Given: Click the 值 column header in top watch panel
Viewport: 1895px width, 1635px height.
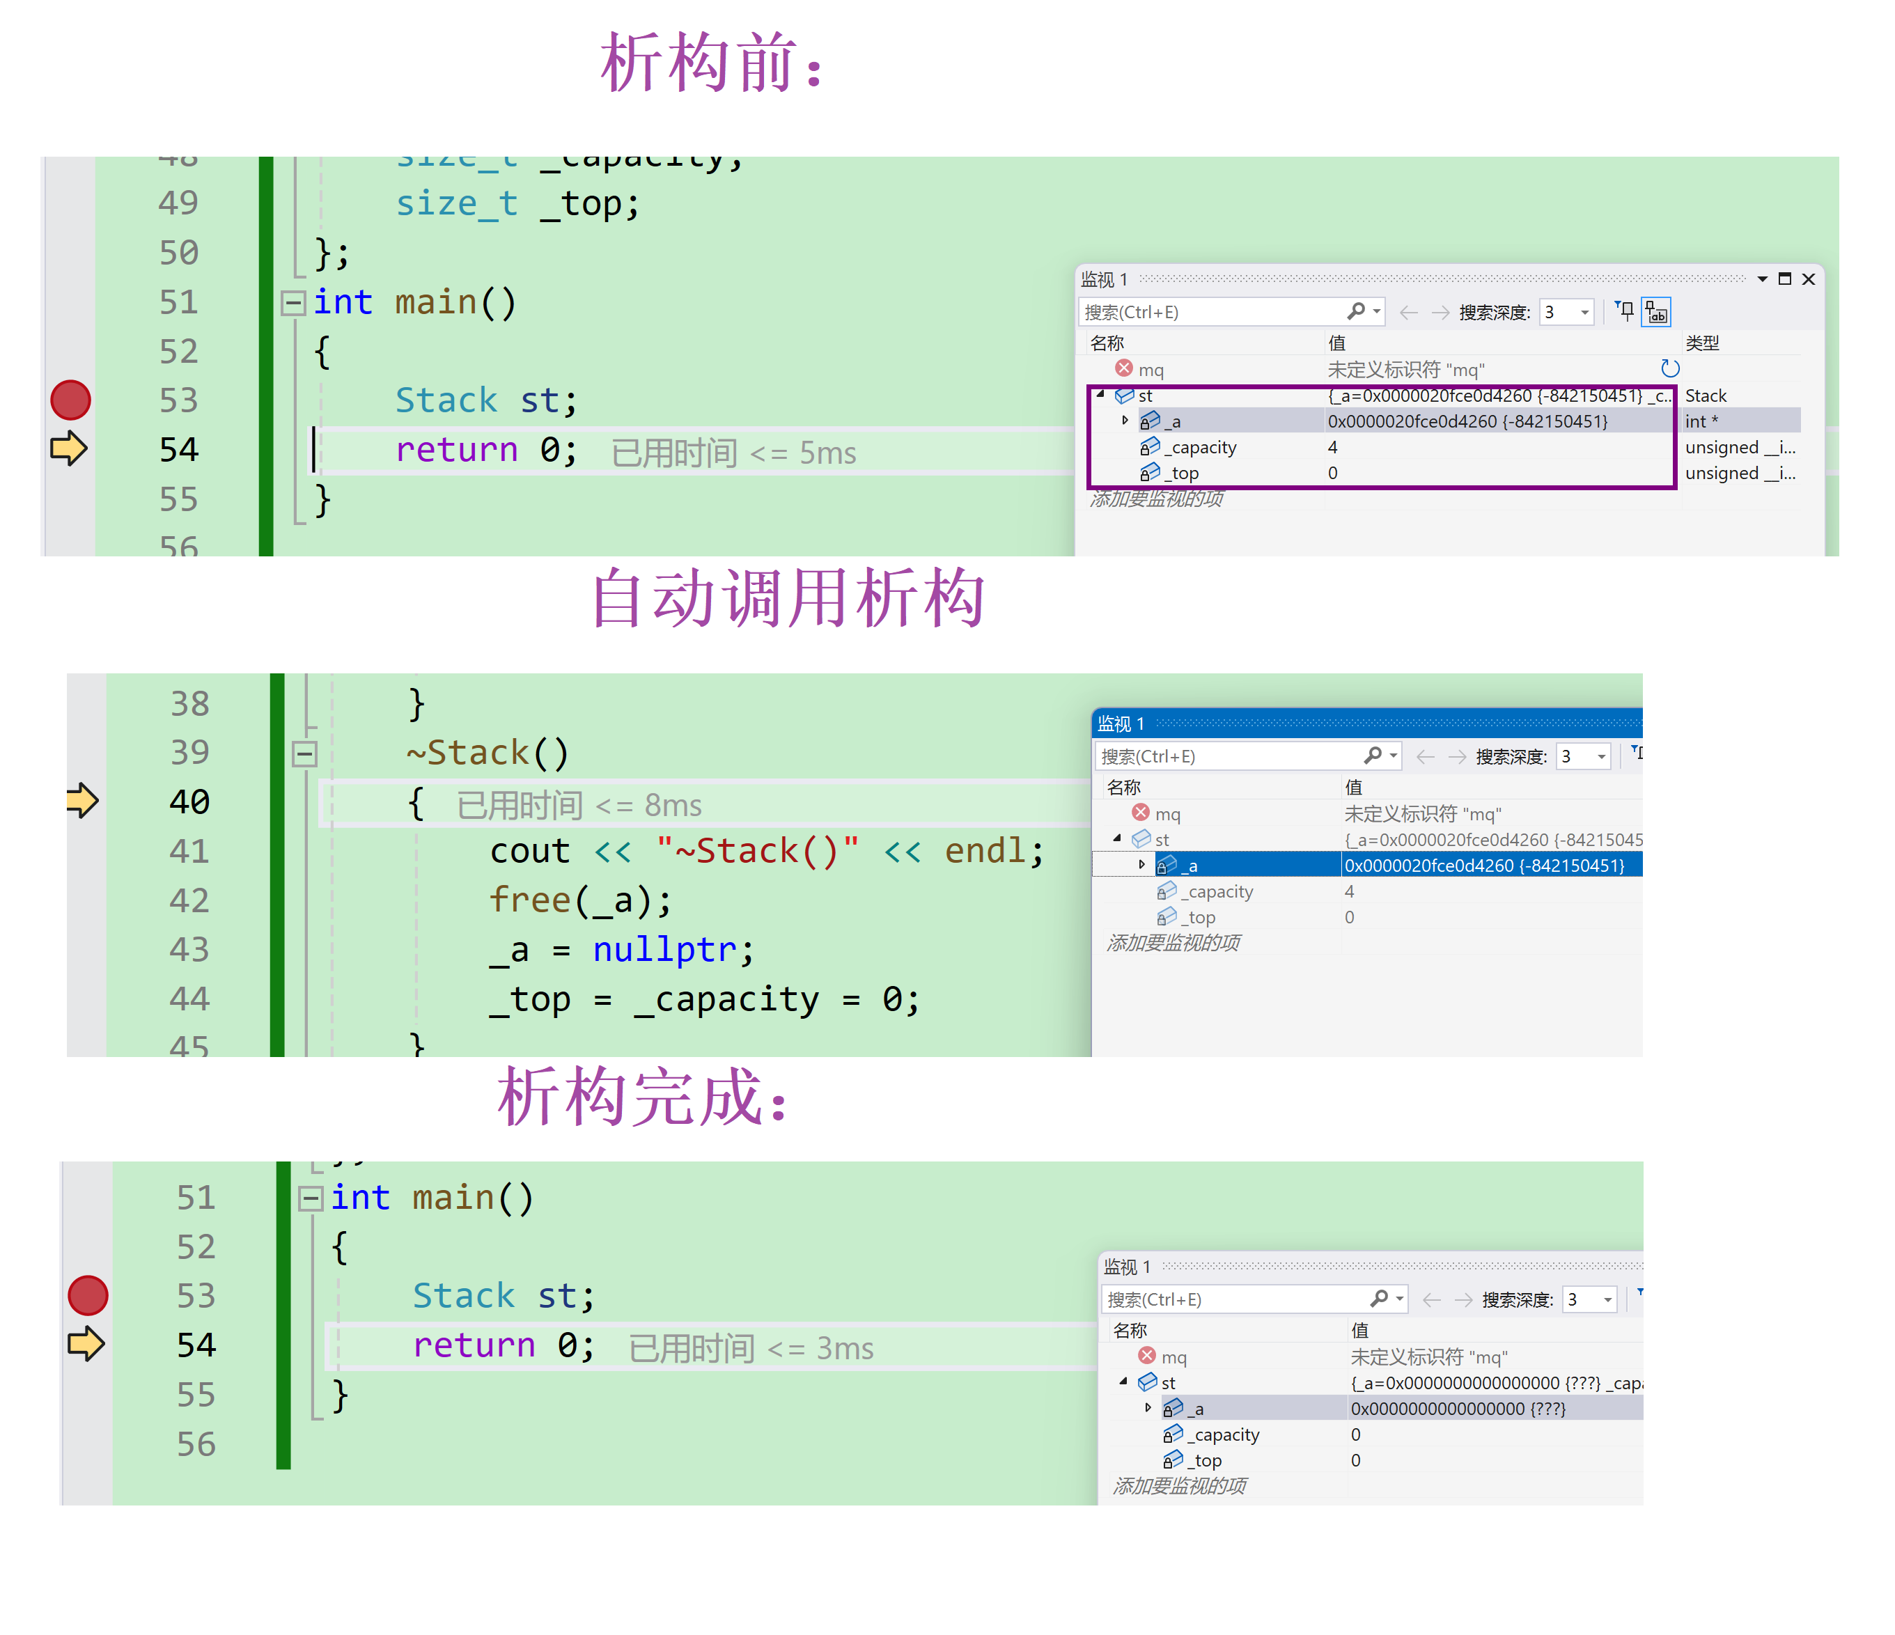Looking at the screenshot, I should click(1336, 343).
